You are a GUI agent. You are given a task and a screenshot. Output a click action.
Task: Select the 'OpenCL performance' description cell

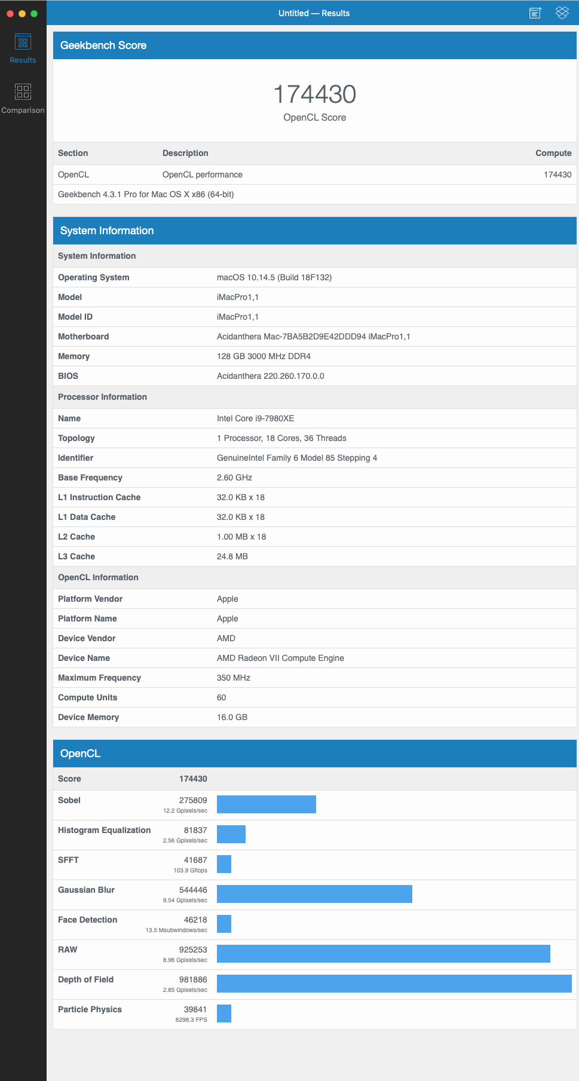(x=203, y=174)
